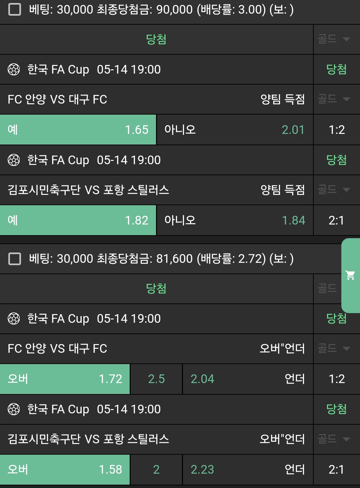Screen dimensions: 360x488
Task: Click the 2.5 over/under line value
Action: pos(156,379)
